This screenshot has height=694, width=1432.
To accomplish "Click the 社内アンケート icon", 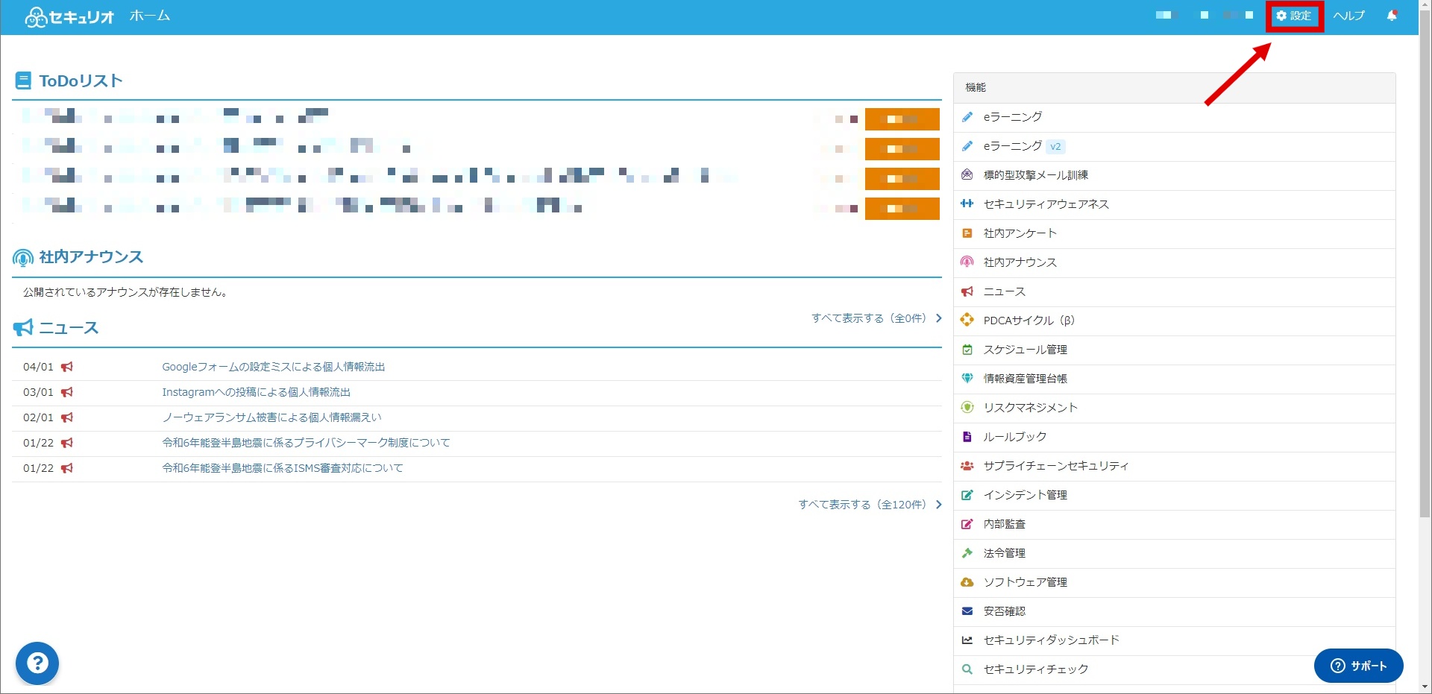I will coord(967,233).
